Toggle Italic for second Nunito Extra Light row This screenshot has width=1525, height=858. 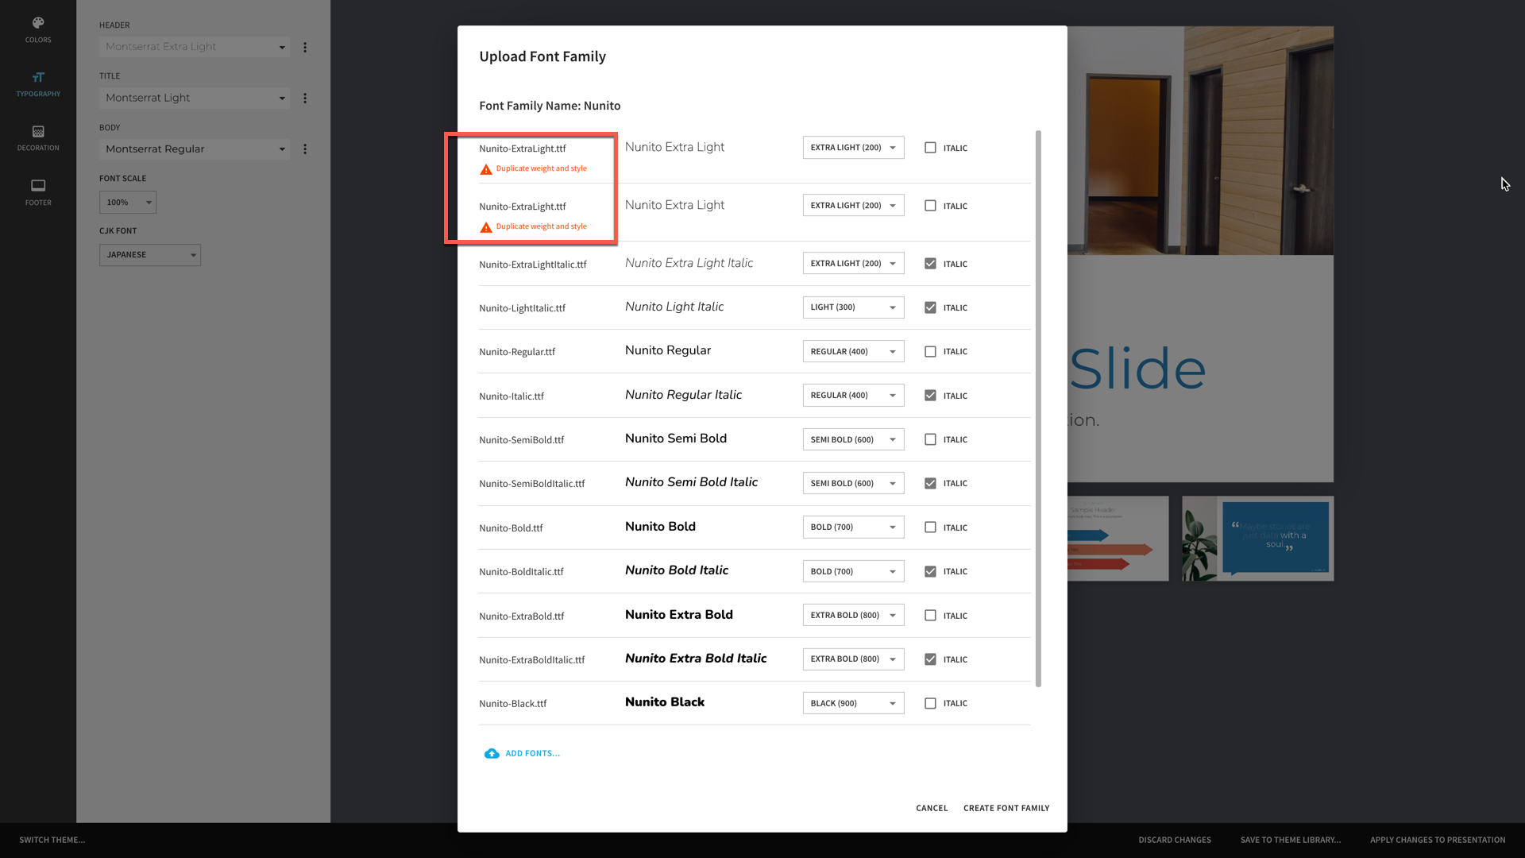click(930, 206)
